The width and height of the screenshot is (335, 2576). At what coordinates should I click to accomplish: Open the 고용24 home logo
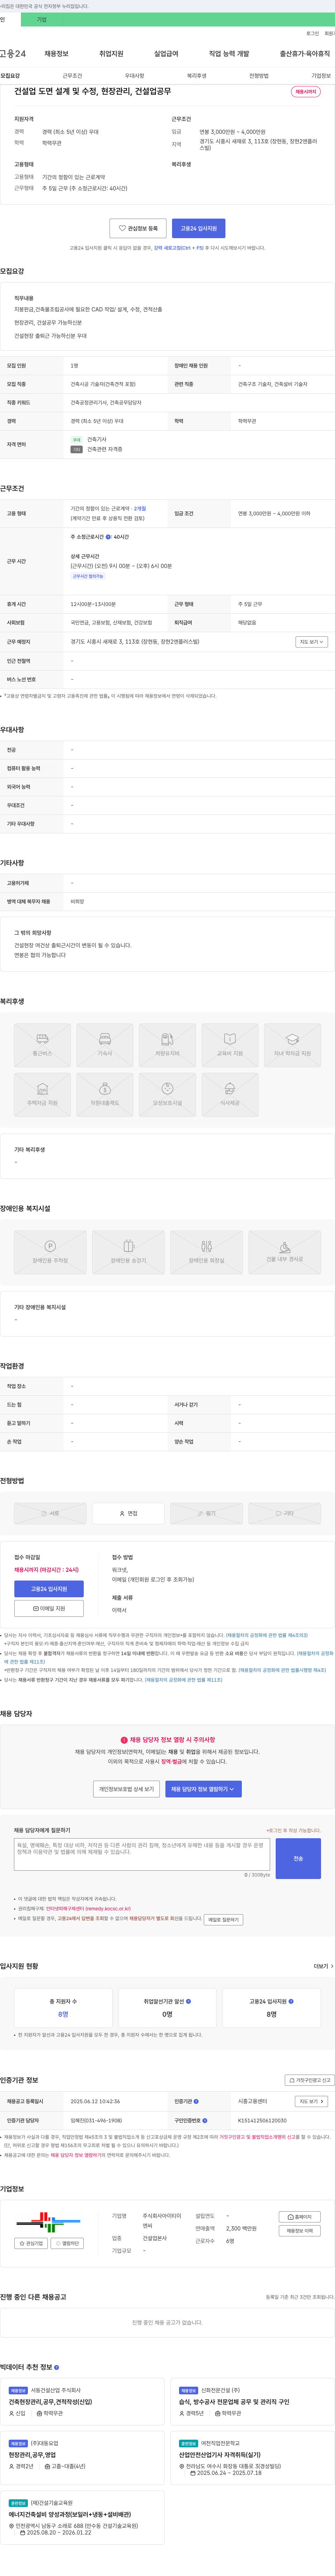pos(13,54)
